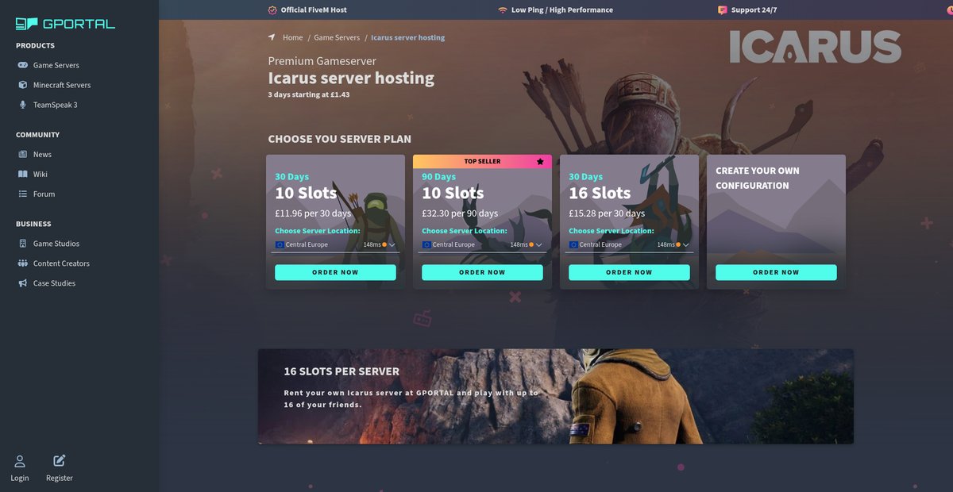Open Case Studies page
The height and width of the screenshot is (492, 953).
point(55,283)
